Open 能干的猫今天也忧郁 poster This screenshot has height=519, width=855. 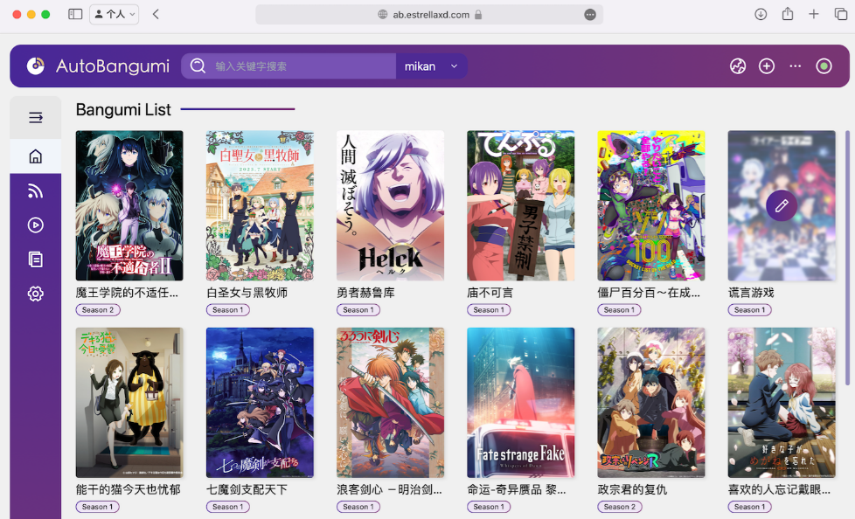(x=129, y=402)
